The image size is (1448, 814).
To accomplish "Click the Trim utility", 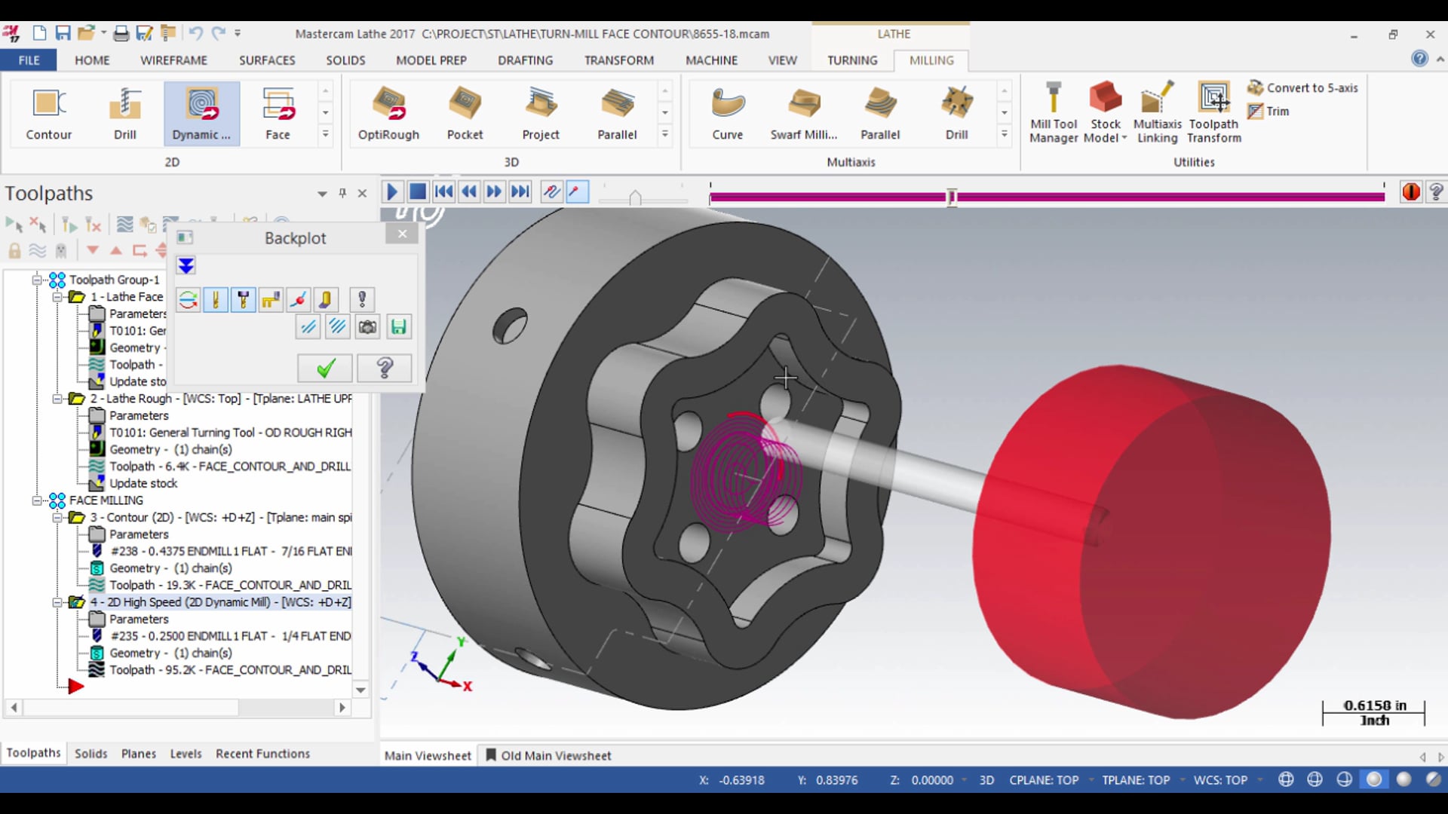I will [x=1269, y=111].
